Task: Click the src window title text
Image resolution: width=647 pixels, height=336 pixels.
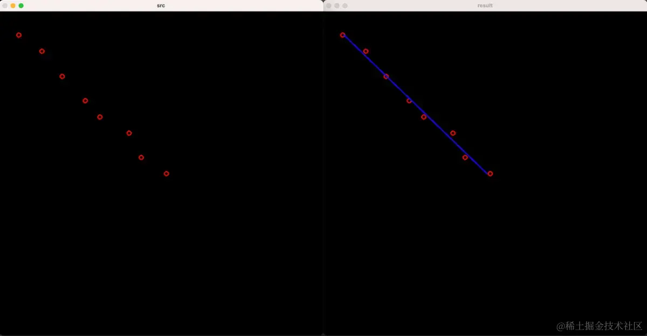Action: [161, 5]
